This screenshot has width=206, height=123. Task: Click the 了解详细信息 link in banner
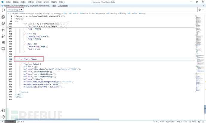63,6
